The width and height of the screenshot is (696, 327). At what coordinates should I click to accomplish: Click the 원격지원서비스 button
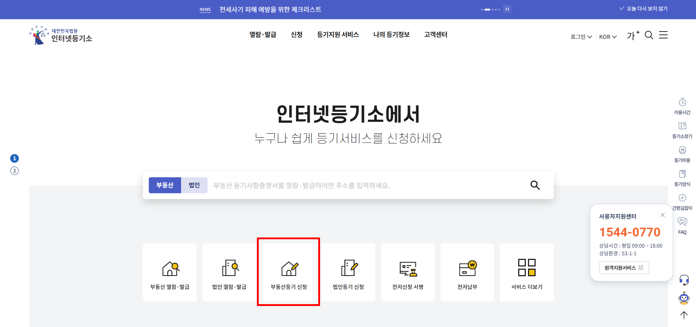[624, 268]
